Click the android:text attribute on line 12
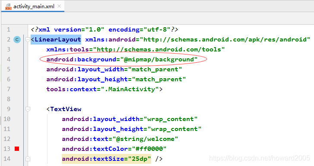This screenshot has width=314, height=166. click(x=85, y=139)
